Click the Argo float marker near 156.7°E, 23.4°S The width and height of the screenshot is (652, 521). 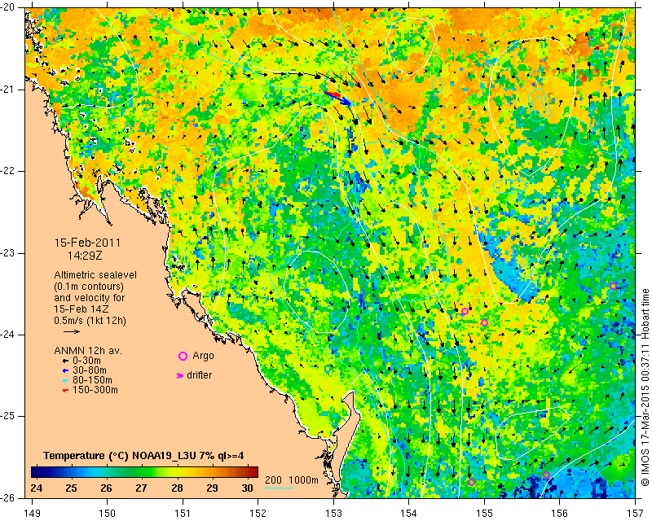pos(613,286)
